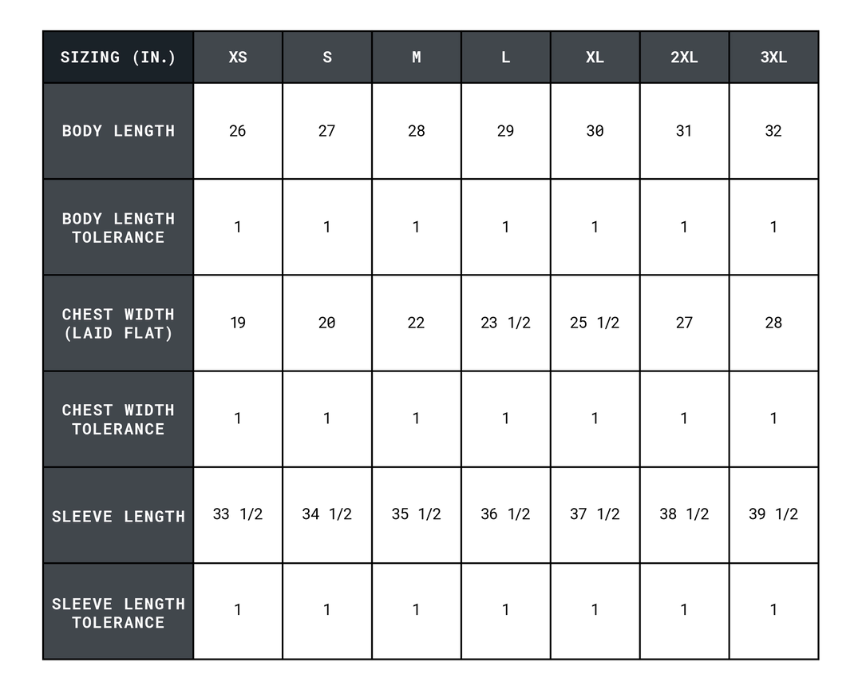862x690 pixels.
Task: Click empty Body Length cell under XS
Action: pos(238,131)
